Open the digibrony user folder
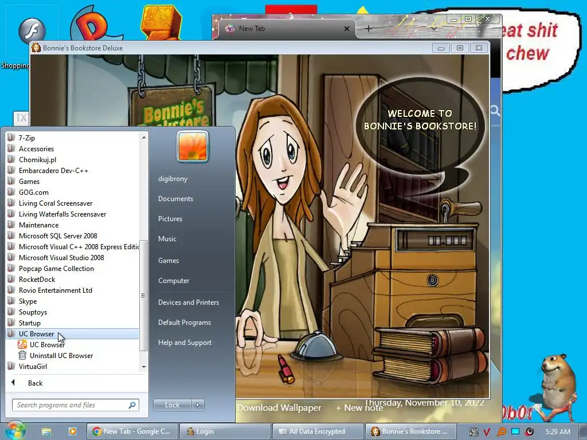587x440 pixels. pyautogui.click(x=173, y=179)
